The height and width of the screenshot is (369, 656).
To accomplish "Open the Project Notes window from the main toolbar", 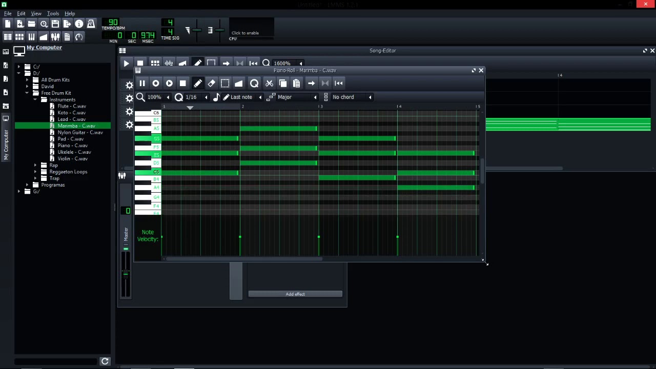I will tap(67, 37).
